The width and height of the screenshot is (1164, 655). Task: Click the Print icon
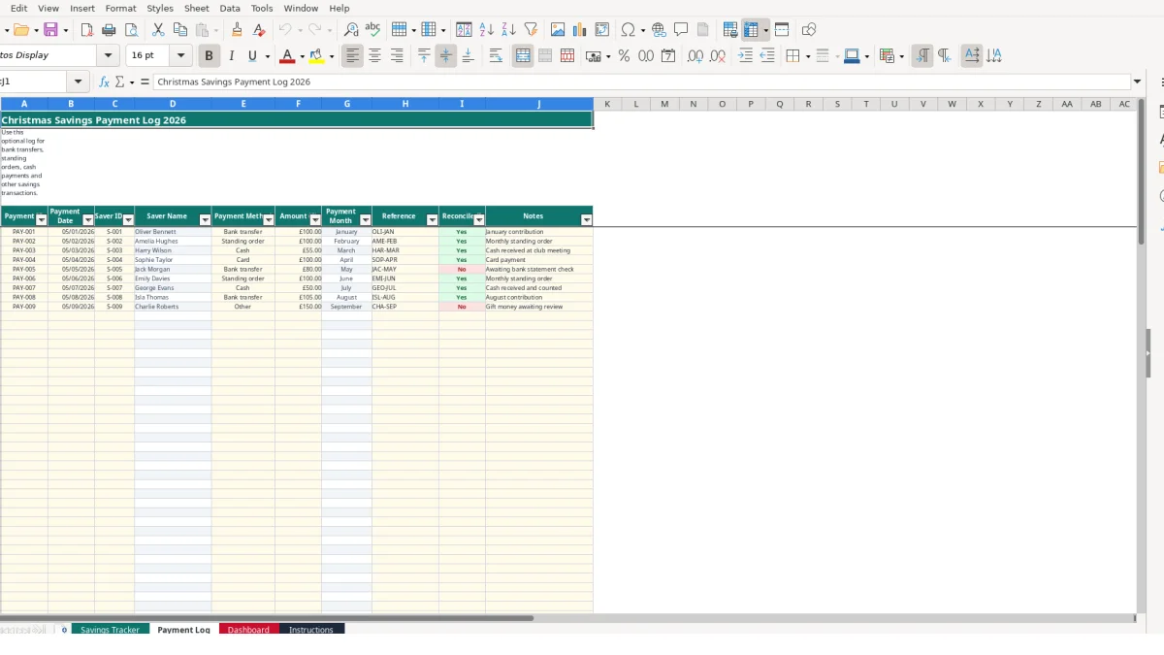pos(109,30)
